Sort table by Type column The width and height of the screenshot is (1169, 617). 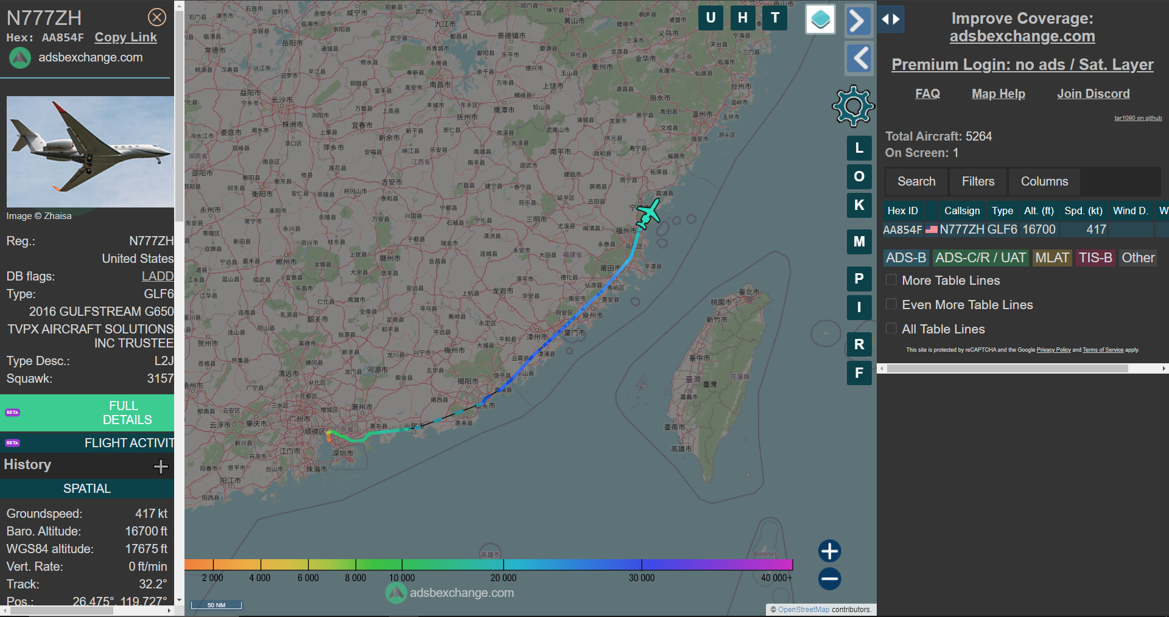click(1002, 211)
